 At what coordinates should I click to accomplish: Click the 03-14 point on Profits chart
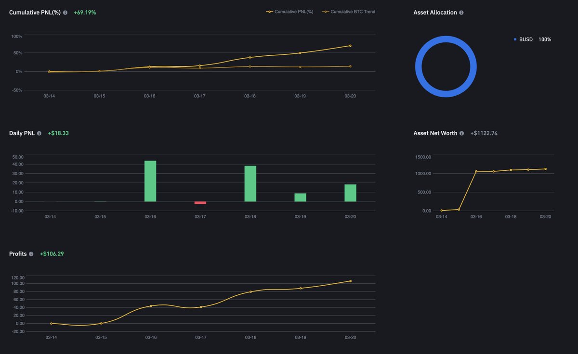51,323
